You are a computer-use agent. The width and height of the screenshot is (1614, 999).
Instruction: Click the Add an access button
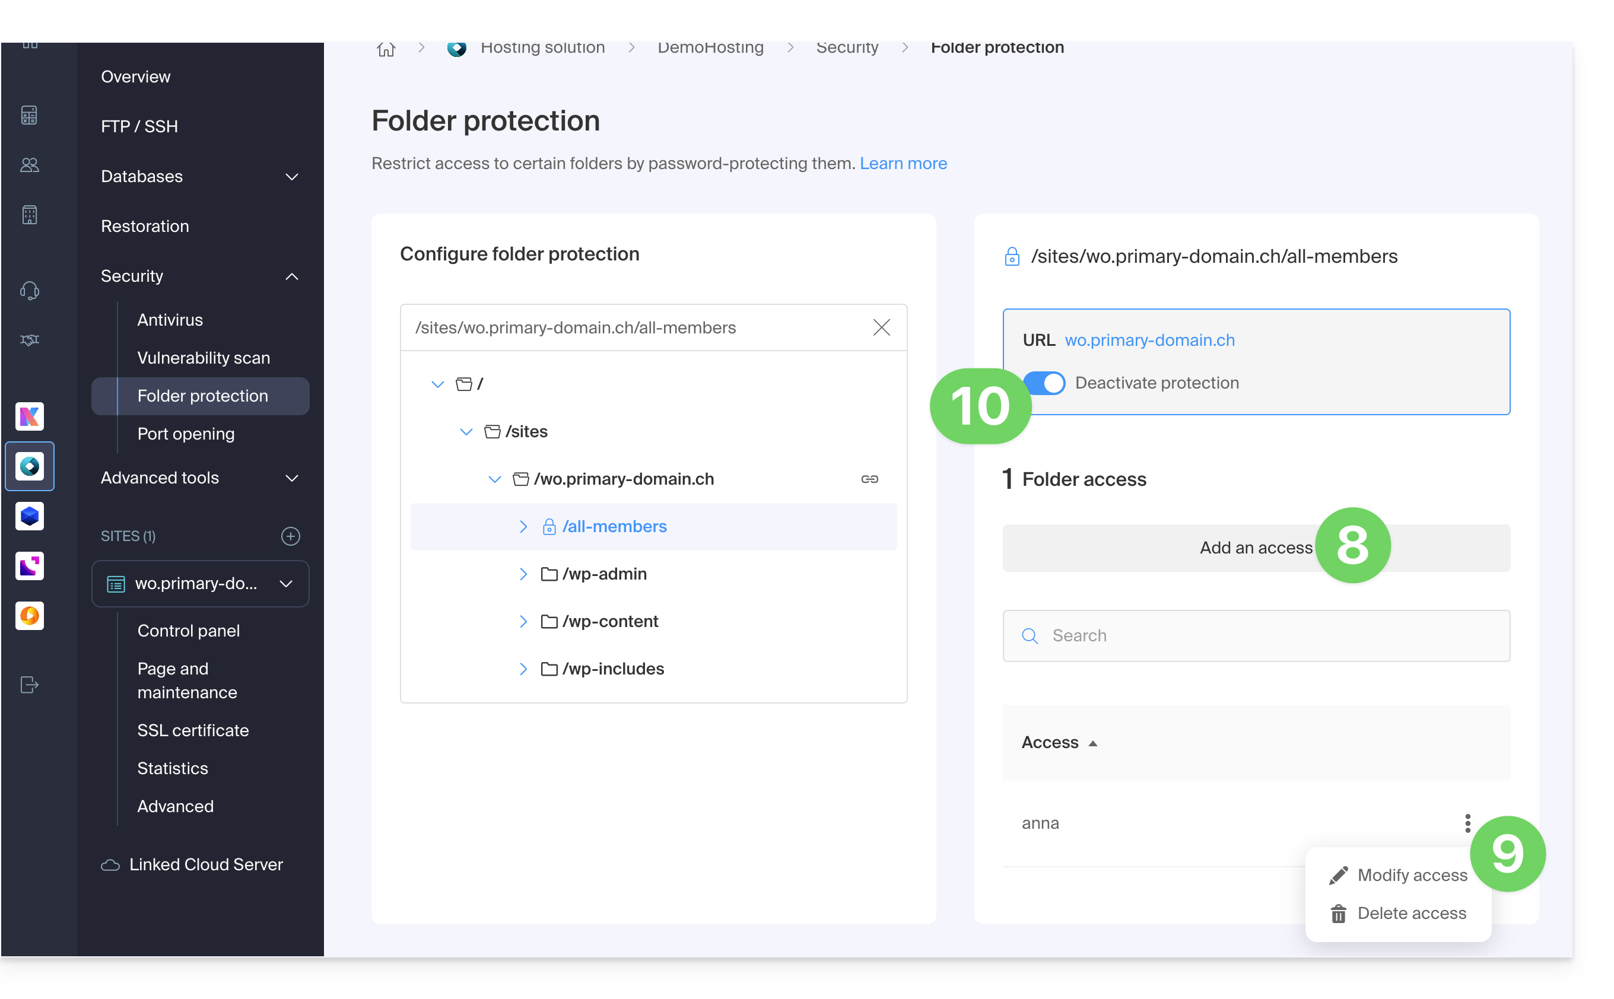tap(1256, 548)
